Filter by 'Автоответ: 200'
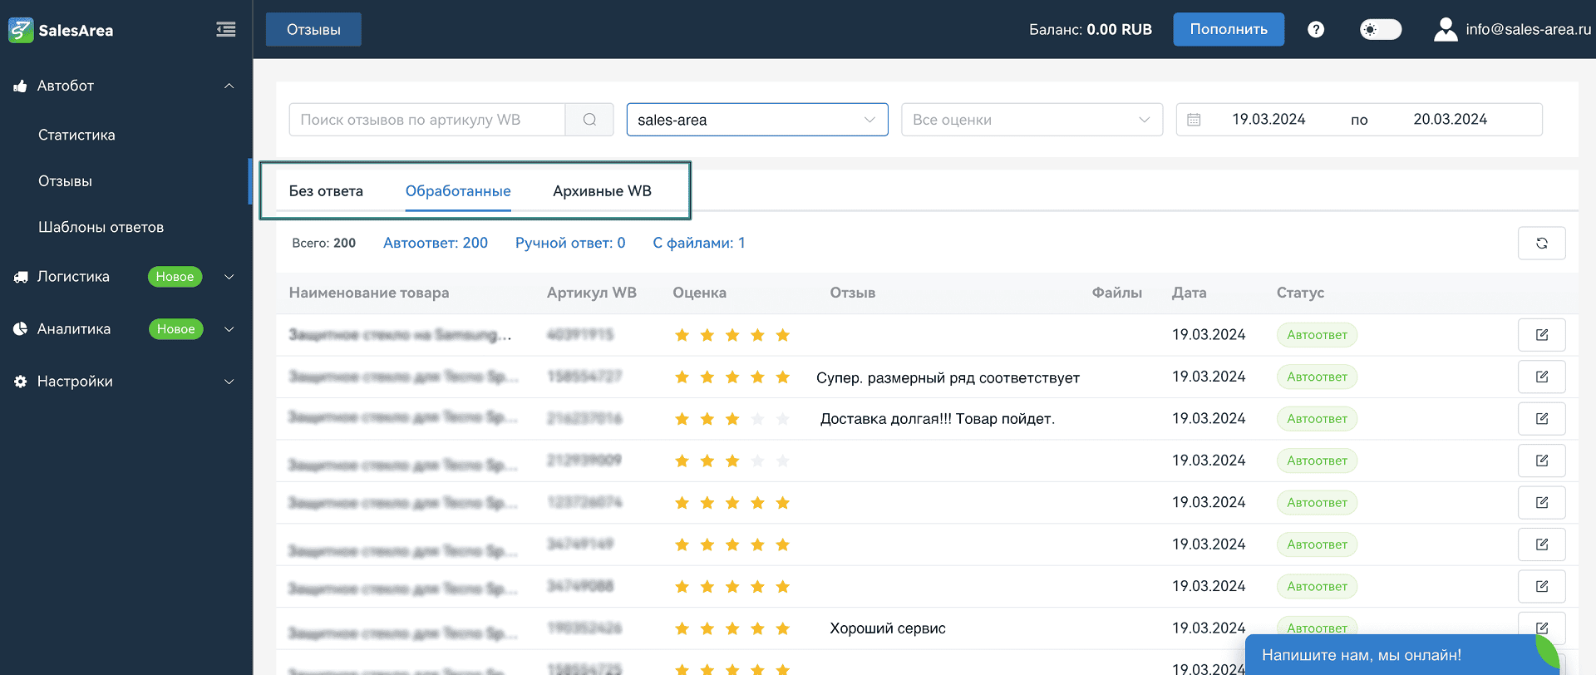Viewport: 1596px width, 675px height. pyautogui.click(x=436, y=243)
